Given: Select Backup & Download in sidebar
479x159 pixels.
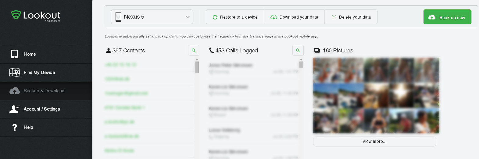Looking at the screenshot, I should [44, 91].
